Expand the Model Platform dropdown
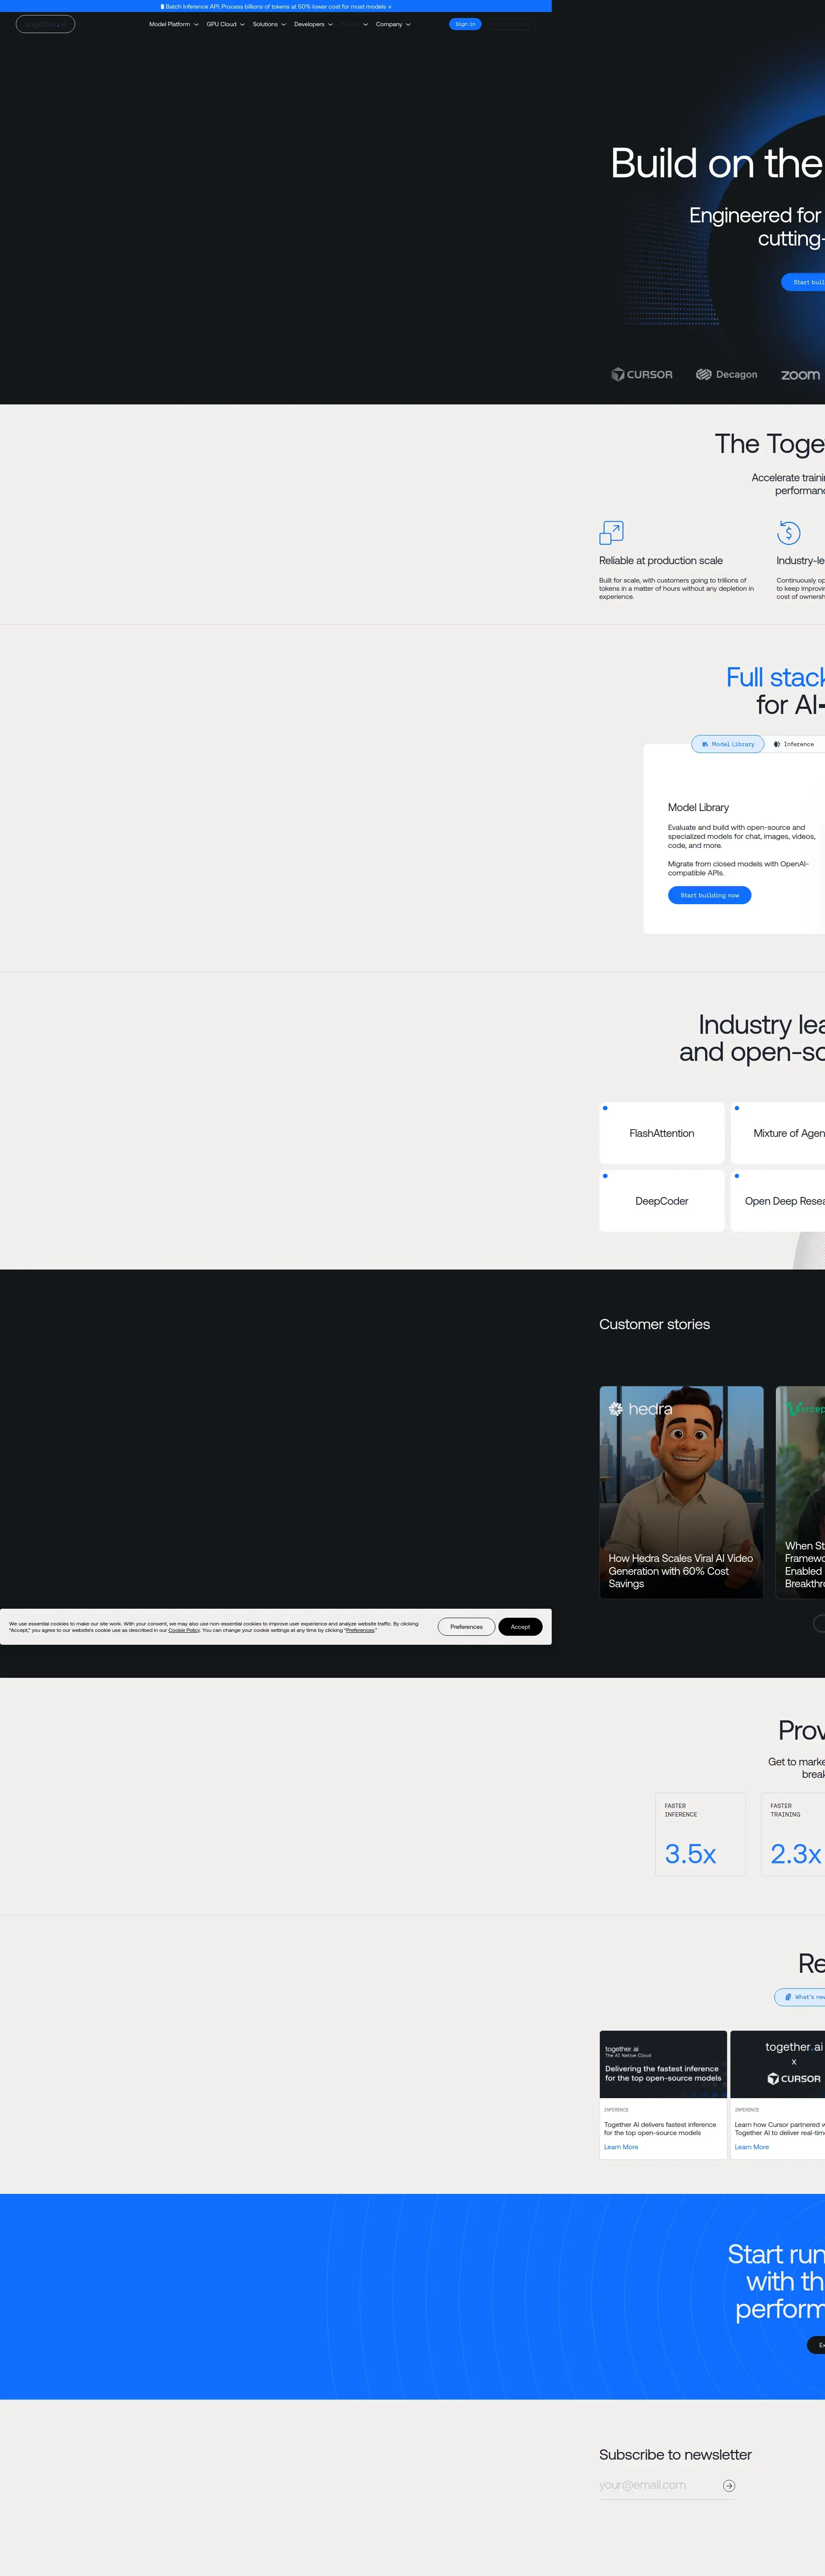 coord(173,24)
